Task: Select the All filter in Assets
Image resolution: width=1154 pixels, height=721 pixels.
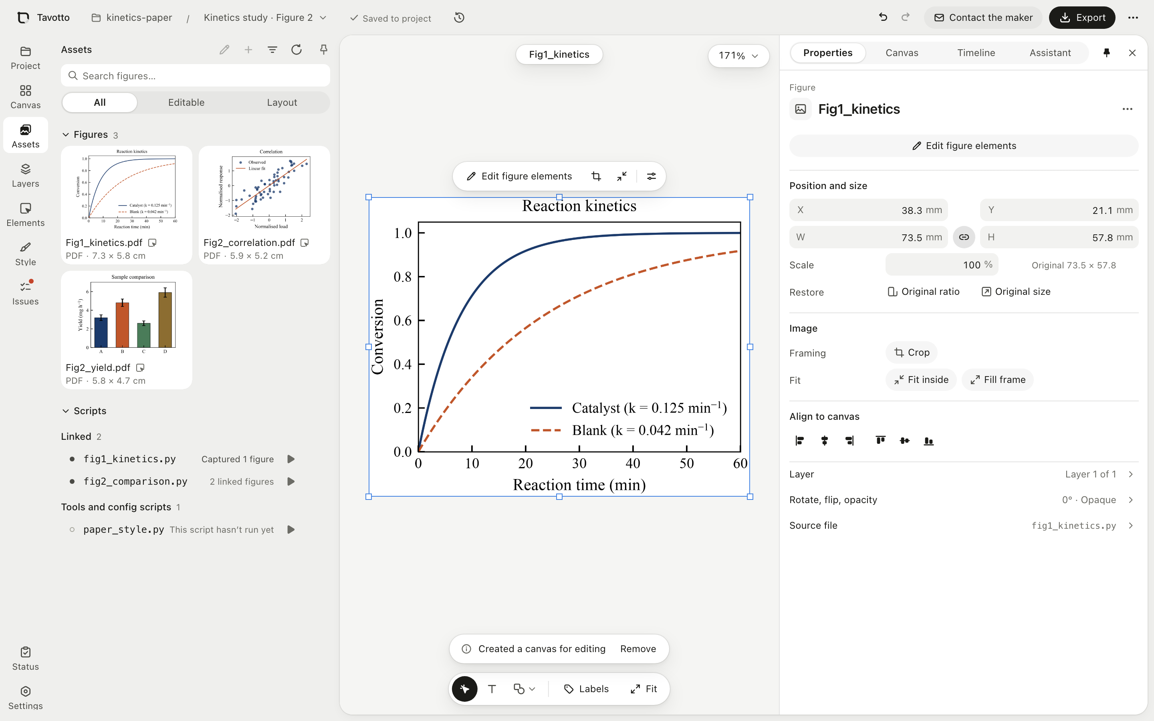Action: [100, 103]
